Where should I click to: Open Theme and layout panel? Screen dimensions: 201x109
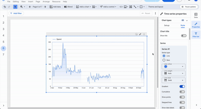tap(156, 7)
